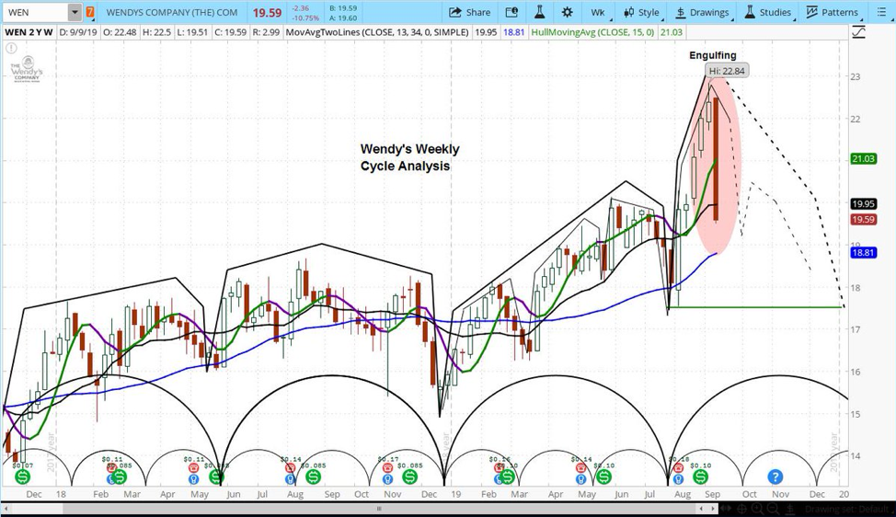
Task: Click the orange 7 link-color icon
Action: pyautogui.click(x=90, y=12)
